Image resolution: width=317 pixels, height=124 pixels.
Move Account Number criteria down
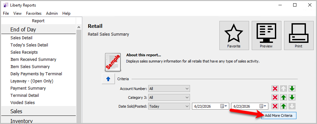pos(292,89)
